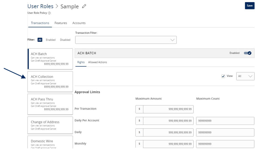The width and height of the screenshot is (255, 149).
Task: Click the Approval Limits heading
Action: 87,92
